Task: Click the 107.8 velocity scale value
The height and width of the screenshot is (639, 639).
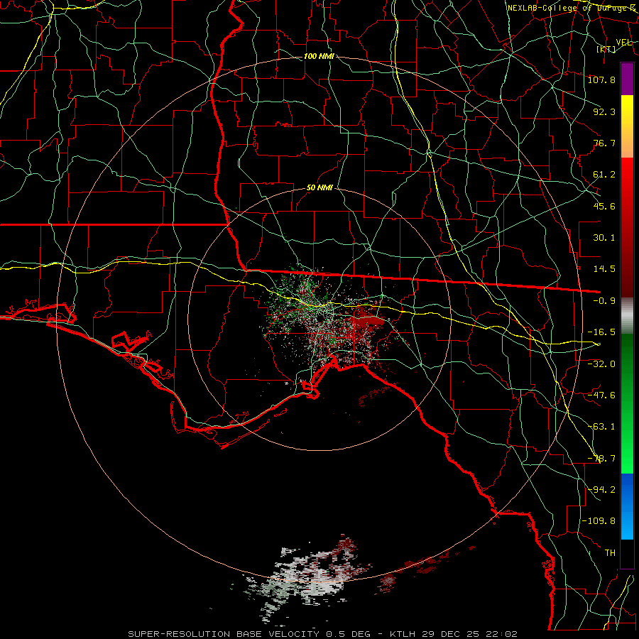Action: 601,80
